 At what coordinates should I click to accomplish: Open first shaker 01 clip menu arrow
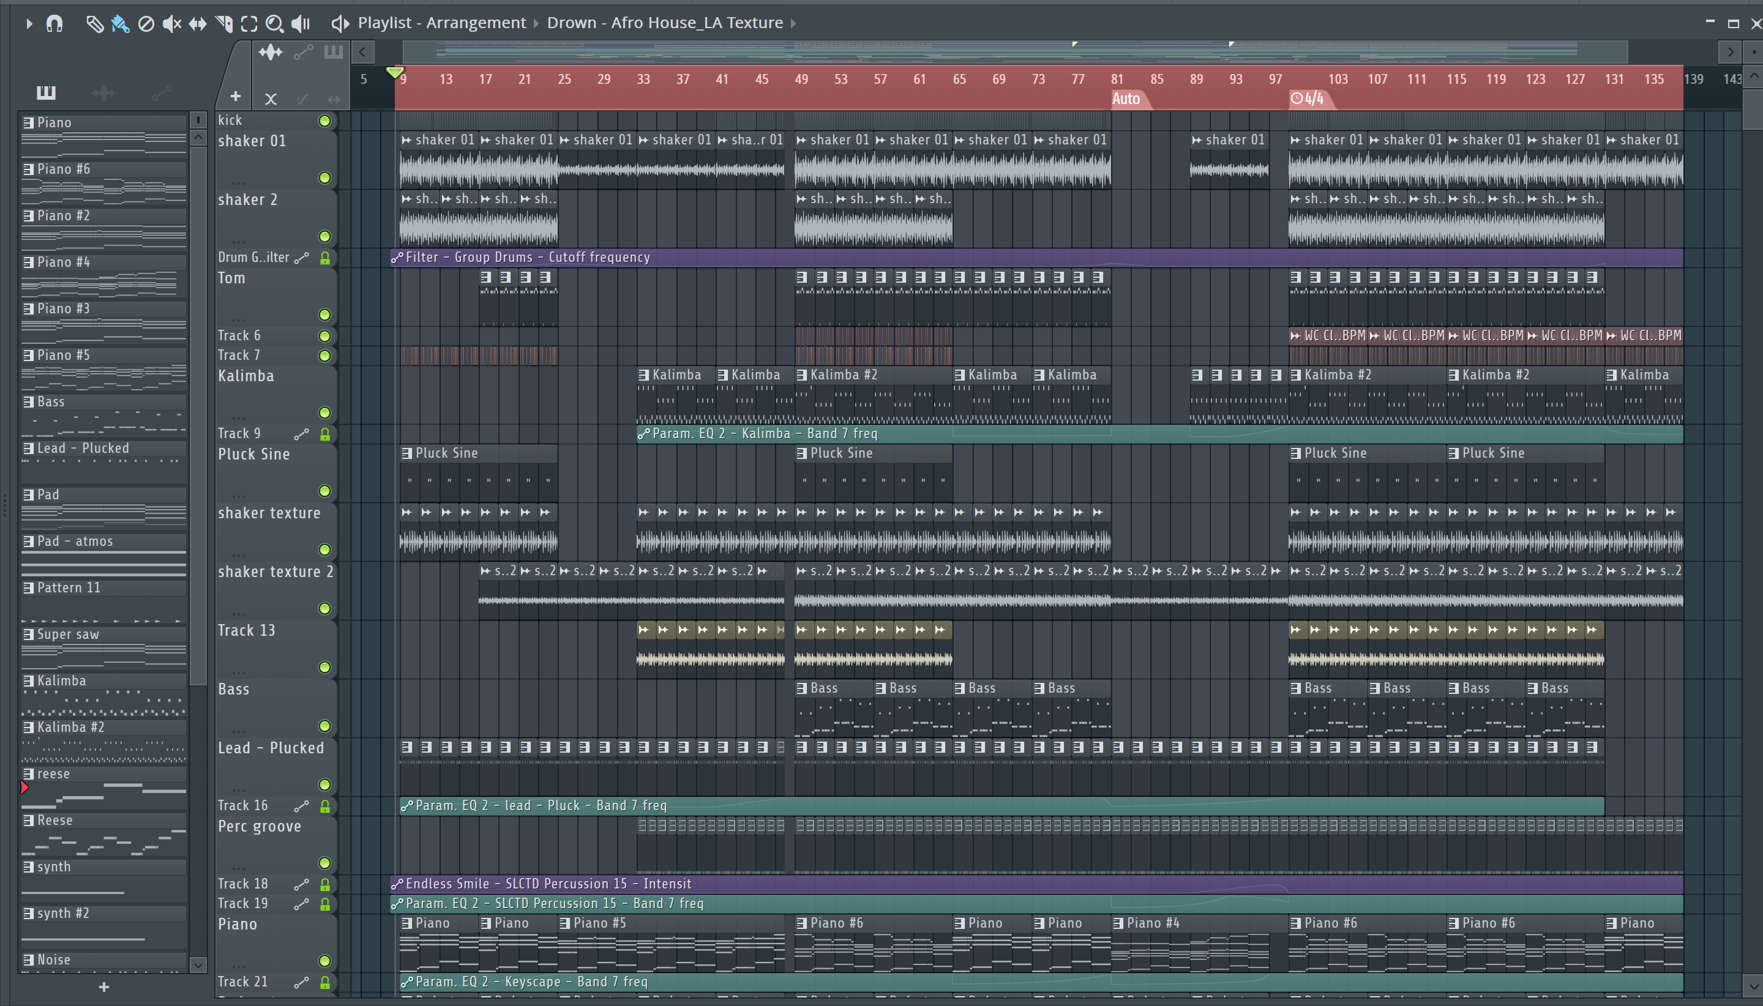pos(406,140)
